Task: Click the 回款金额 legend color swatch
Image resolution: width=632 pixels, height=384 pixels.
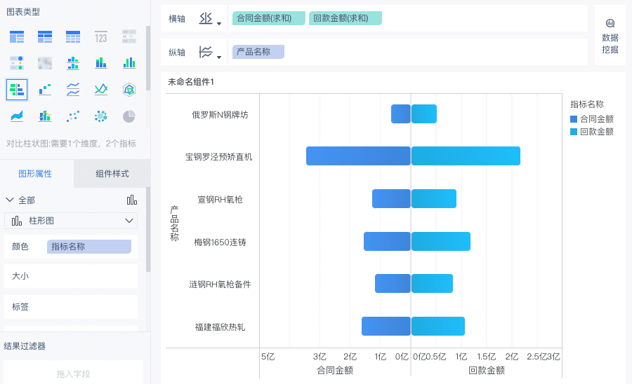Action: click(574, 132)
